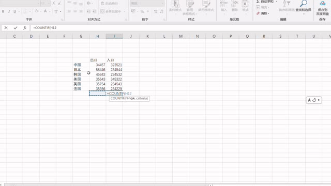Click the fill color bucket icon
The width and height of the screenshot is (331, 186).
(x=37, y=11)
